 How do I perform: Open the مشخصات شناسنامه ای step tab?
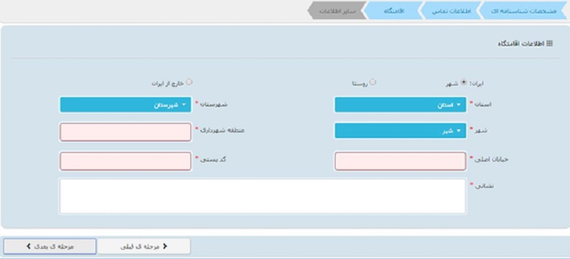pos(524,11)
